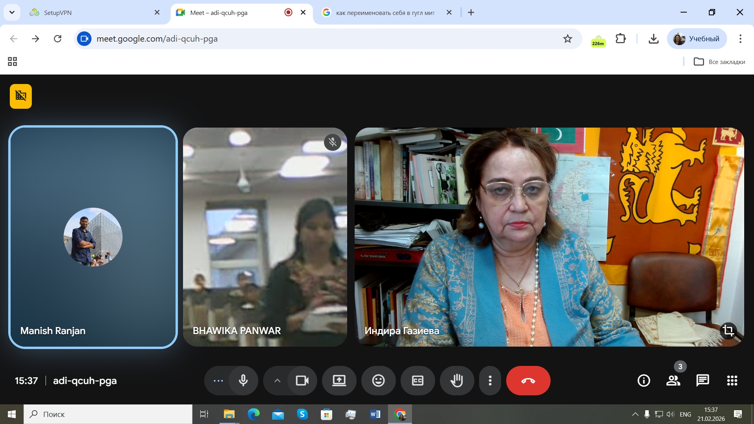Expand video settings chevron arrow
754x424 pixels.
pos(277,380)
